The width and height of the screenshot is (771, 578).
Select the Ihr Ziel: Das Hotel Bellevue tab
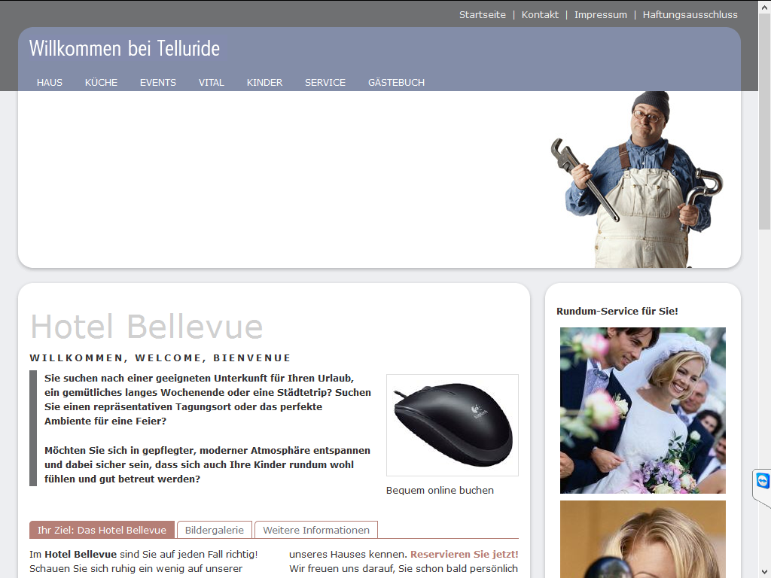point(102,530)
